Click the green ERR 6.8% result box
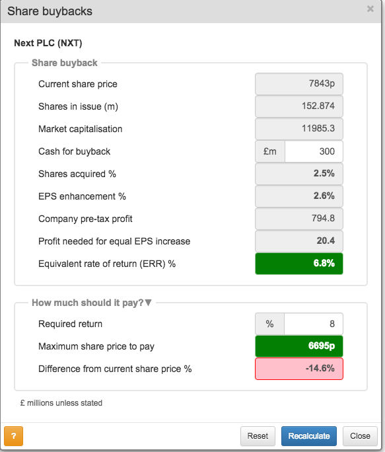The image size is (385, 452). [299, 264]
